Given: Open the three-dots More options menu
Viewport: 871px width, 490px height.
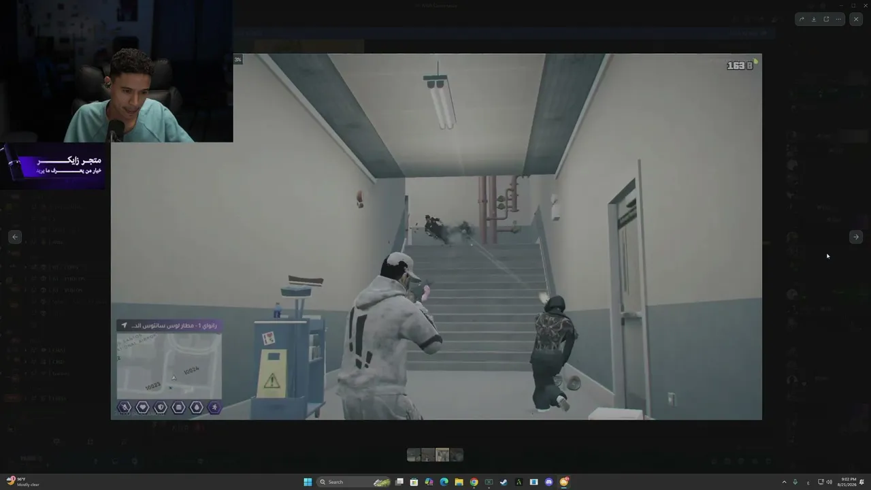Looking at the screenshot, I should (x=838, y=19).
